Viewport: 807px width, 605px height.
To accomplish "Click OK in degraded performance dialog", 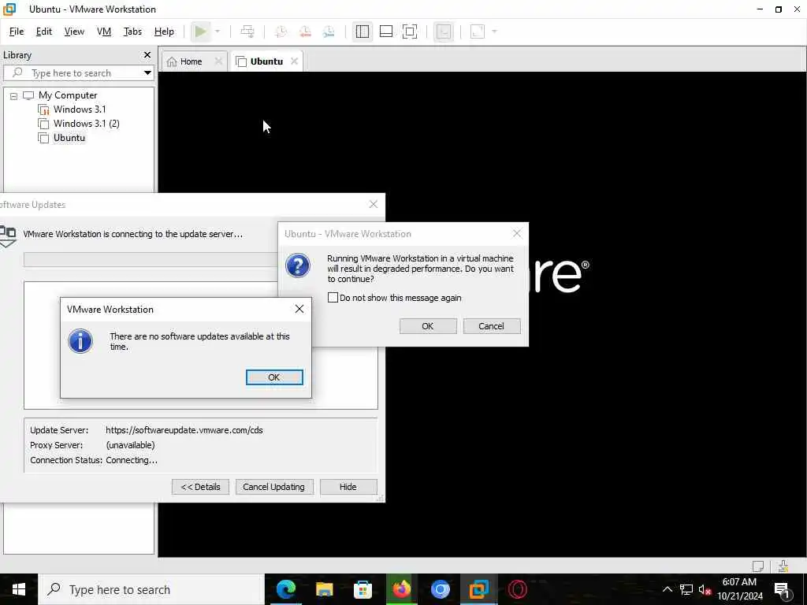I will (x=428, y=326).
